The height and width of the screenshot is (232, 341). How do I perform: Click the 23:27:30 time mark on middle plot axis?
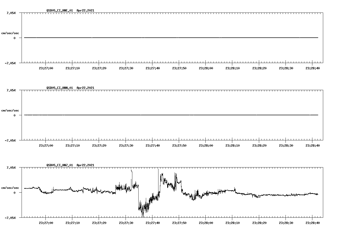pyautogui.click(x=127, y=145)
